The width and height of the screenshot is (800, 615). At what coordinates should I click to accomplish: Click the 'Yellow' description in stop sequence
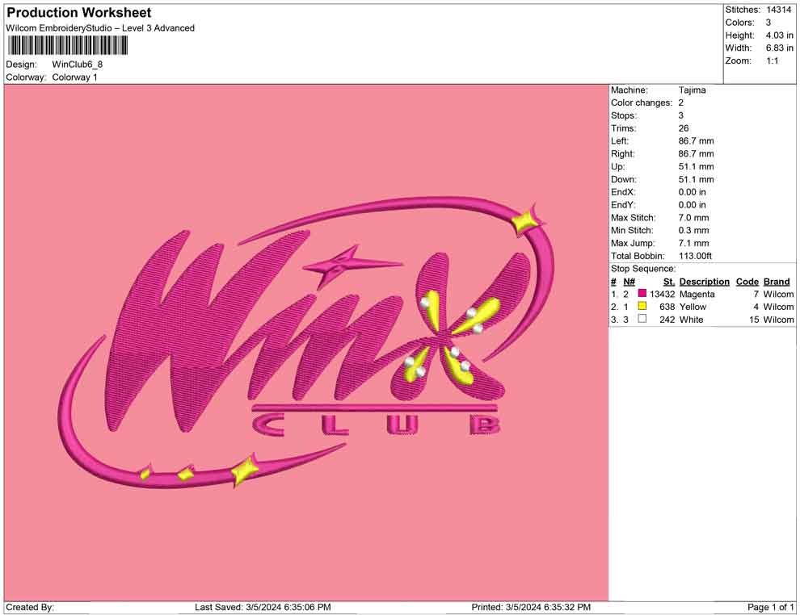[x=693, y=307]
